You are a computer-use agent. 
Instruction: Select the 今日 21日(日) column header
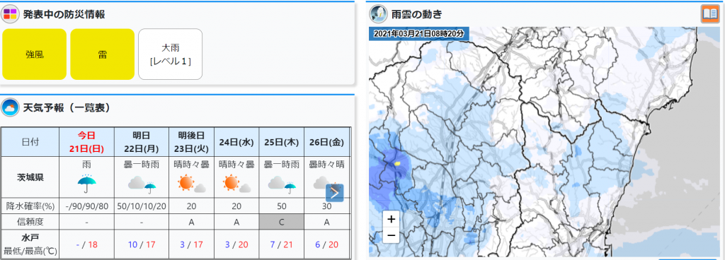pos(87,142)
